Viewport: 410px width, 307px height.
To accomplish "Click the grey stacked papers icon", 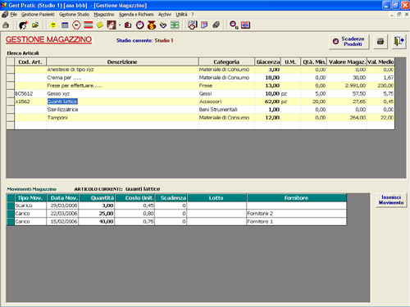I will point(216,25).
